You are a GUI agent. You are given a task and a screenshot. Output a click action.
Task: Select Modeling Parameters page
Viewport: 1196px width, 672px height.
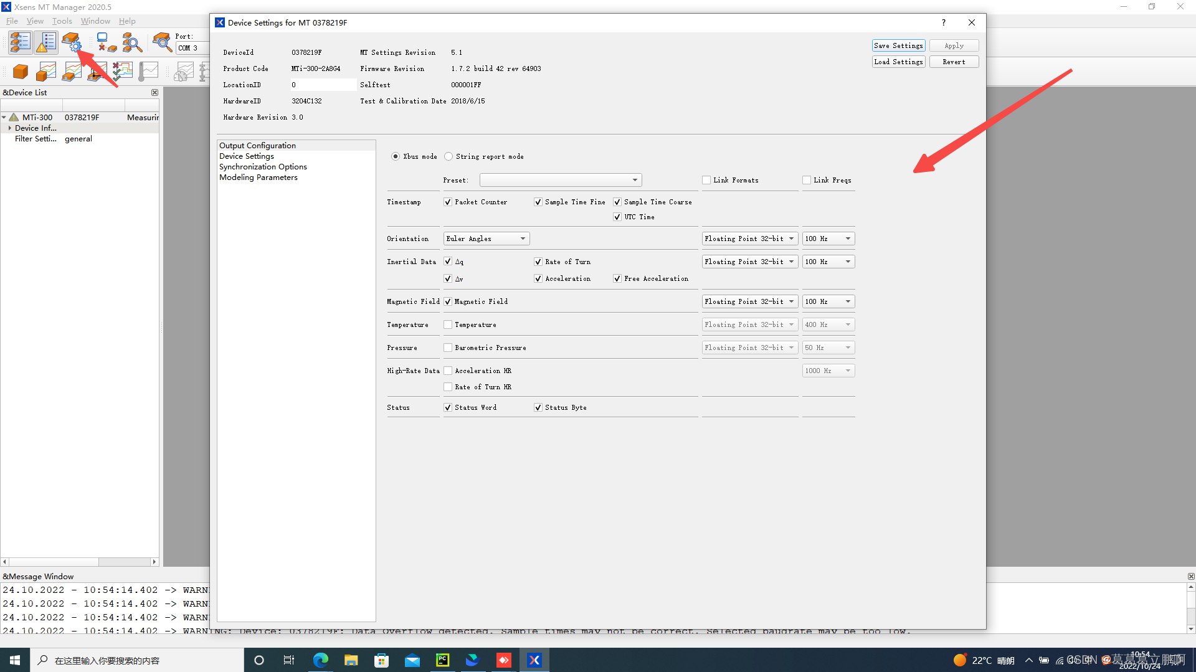(x=296, y=177)
